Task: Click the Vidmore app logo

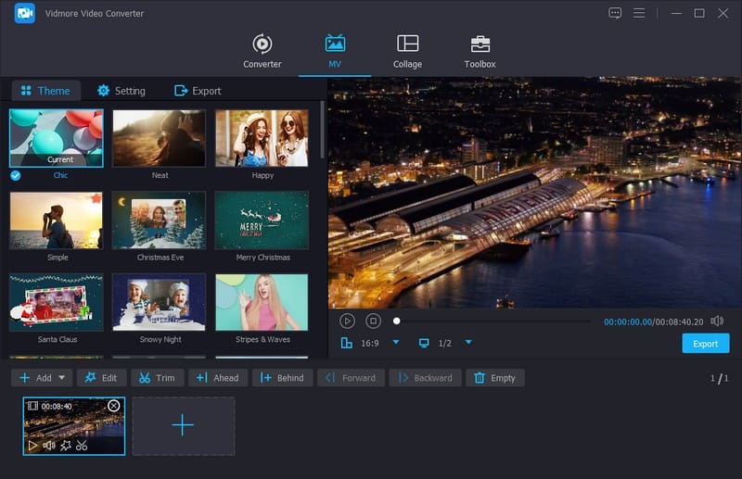Action: click(x=25, y=13)
